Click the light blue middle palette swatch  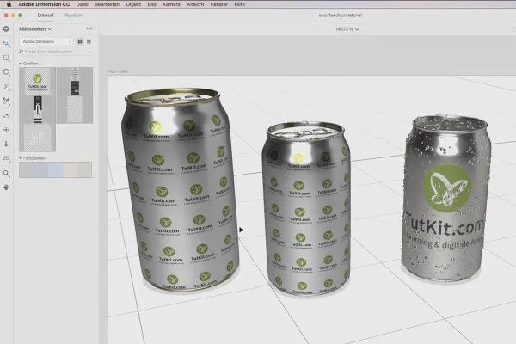[x=55, y=170]
